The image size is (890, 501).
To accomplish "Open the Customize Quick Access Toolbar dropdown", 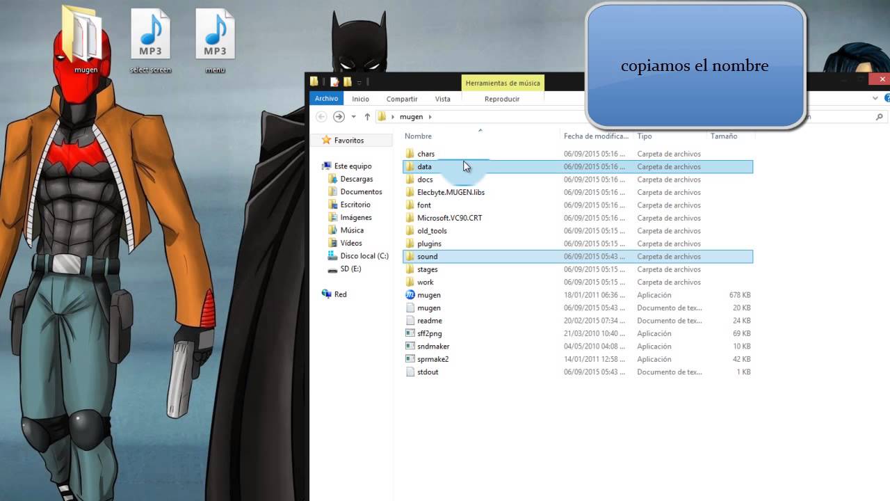I will click(359, 83).
